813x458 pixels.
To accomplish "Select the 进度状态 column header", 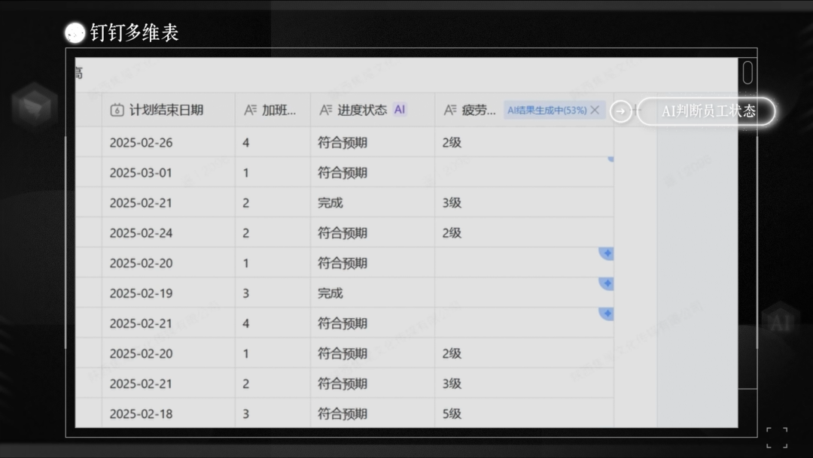I will tap(373, 110).
